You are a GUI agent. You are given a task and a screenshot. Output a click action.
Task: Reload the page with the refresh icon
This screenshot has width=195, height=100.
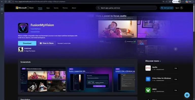pyautogui.click(x=6, y=2)
